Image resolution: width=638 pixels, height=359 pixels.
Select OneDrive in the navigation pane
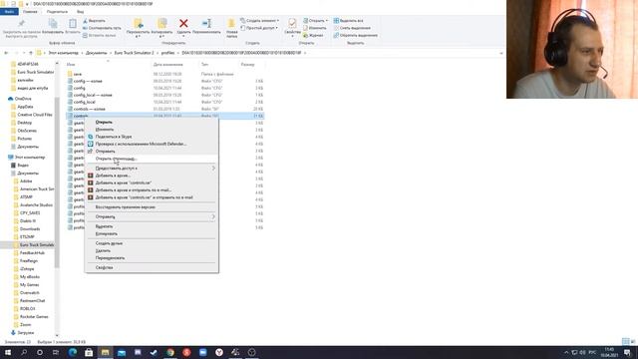coord(23,99)
